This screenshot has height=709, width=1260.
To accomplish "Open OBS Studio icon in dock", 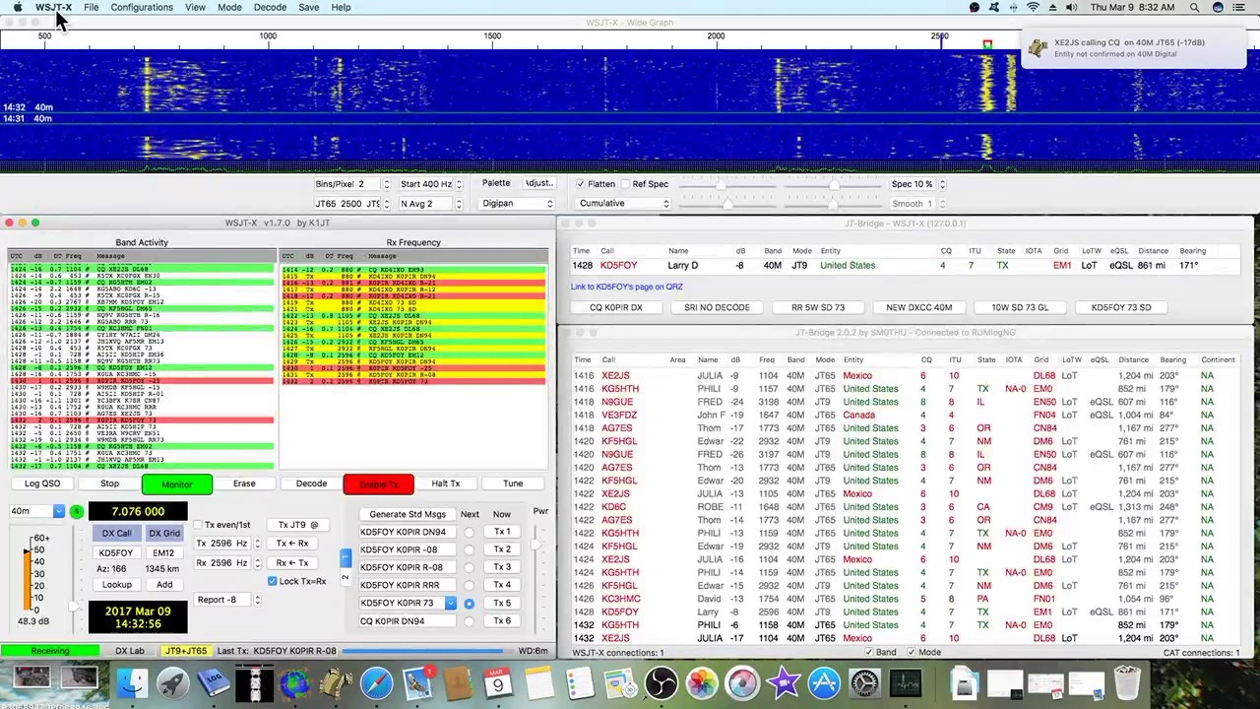I will click(661, 682).
